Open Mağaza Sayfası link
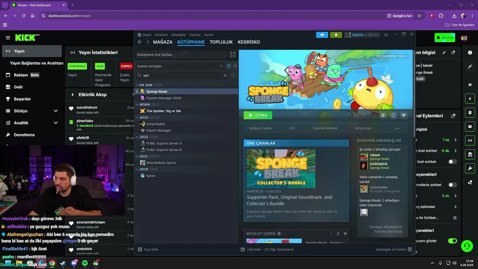This screenshot has height=269, width=478. (x=261, y=128)
